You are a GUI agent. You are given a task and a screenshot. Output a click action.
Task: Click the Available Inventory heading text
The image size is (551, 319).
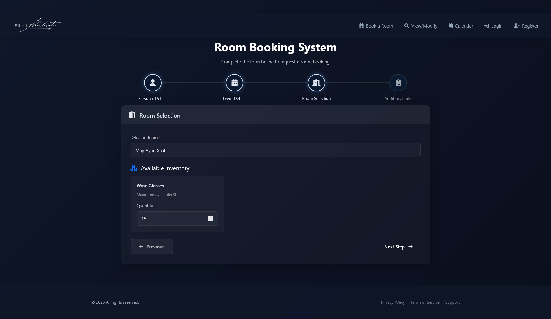(165, 168)
